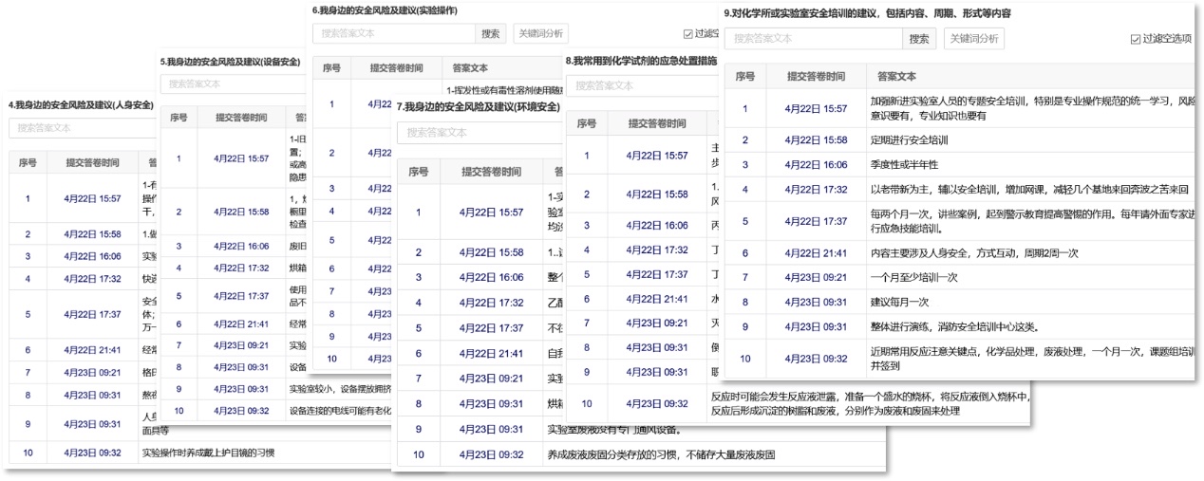Focus search box under question 4 人身安全

coord(83,127)
